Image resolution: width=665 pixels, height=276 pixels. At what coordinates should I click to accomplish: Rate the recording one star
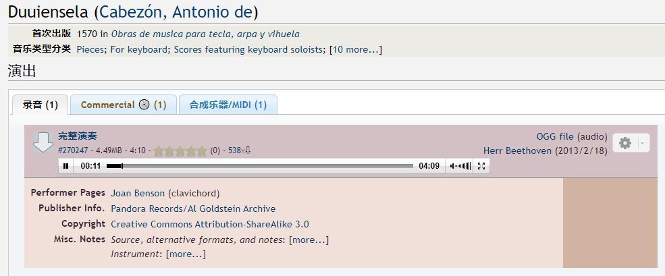pos(159,151)
